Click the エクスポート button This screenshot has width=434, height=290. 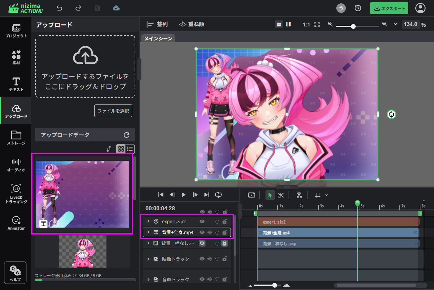389,8
